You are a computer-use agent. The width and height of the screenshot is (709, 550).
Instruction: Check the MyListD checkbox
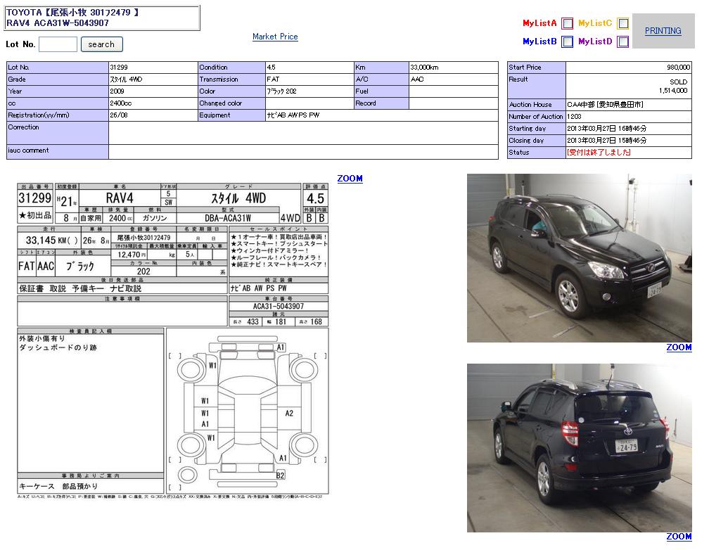tap(622, 42)
